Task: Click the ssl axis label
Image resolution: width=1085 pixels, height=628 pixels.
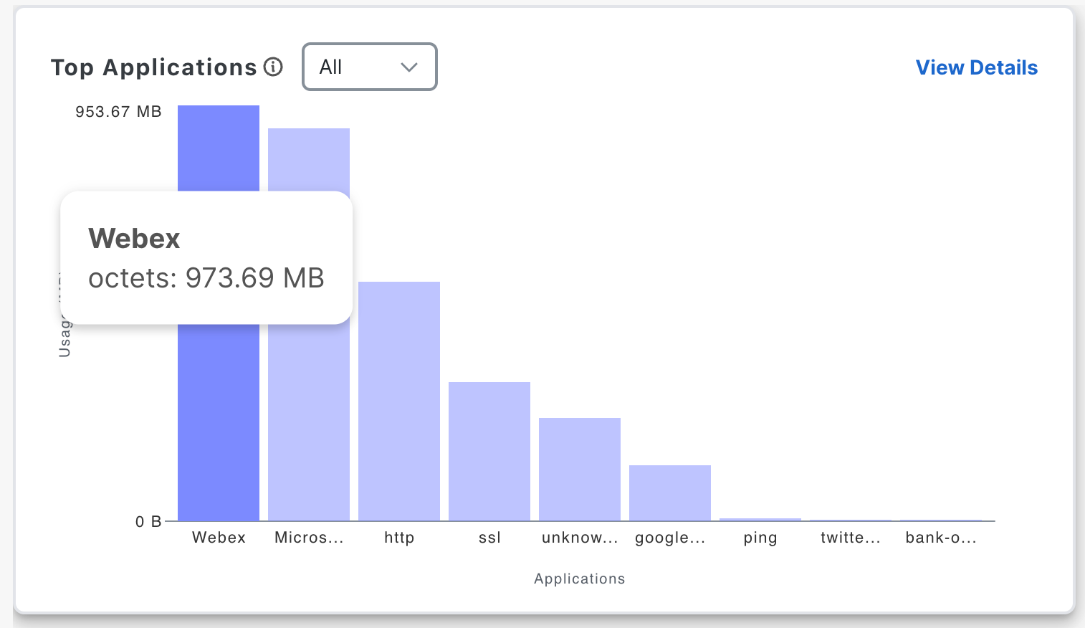Action: click(x=489, y=538)
